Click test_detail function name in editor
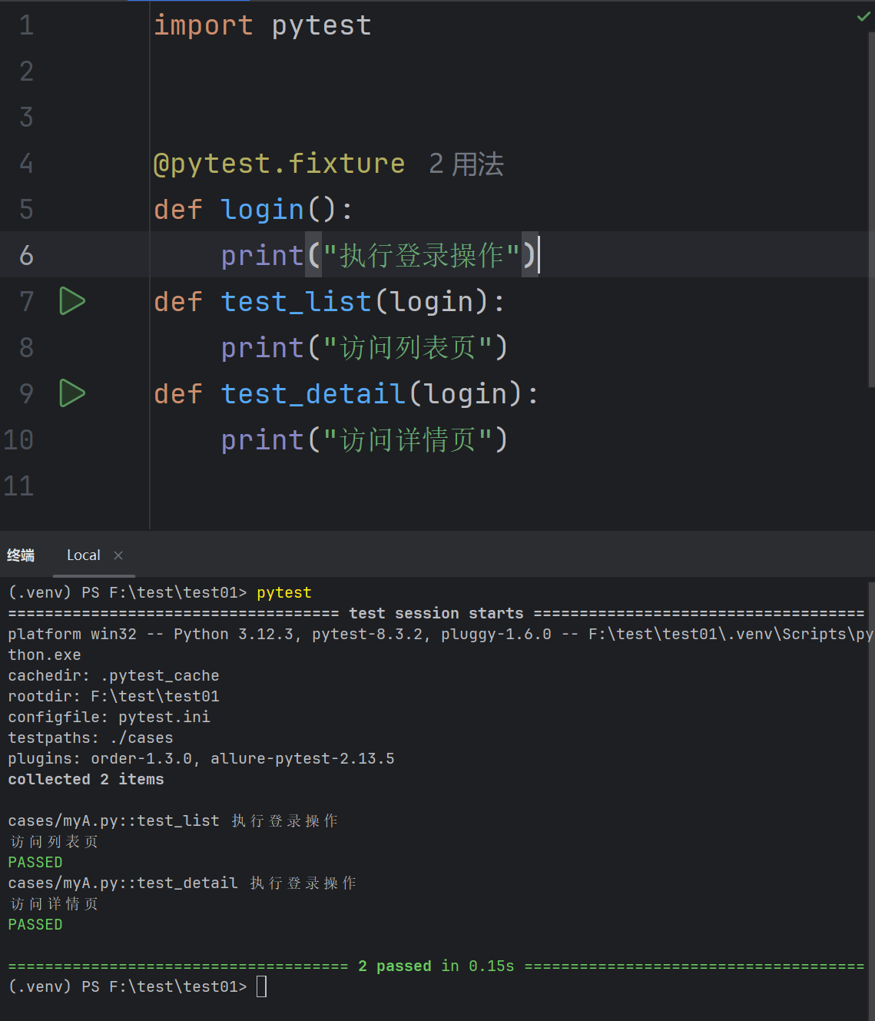 point(313,394)
